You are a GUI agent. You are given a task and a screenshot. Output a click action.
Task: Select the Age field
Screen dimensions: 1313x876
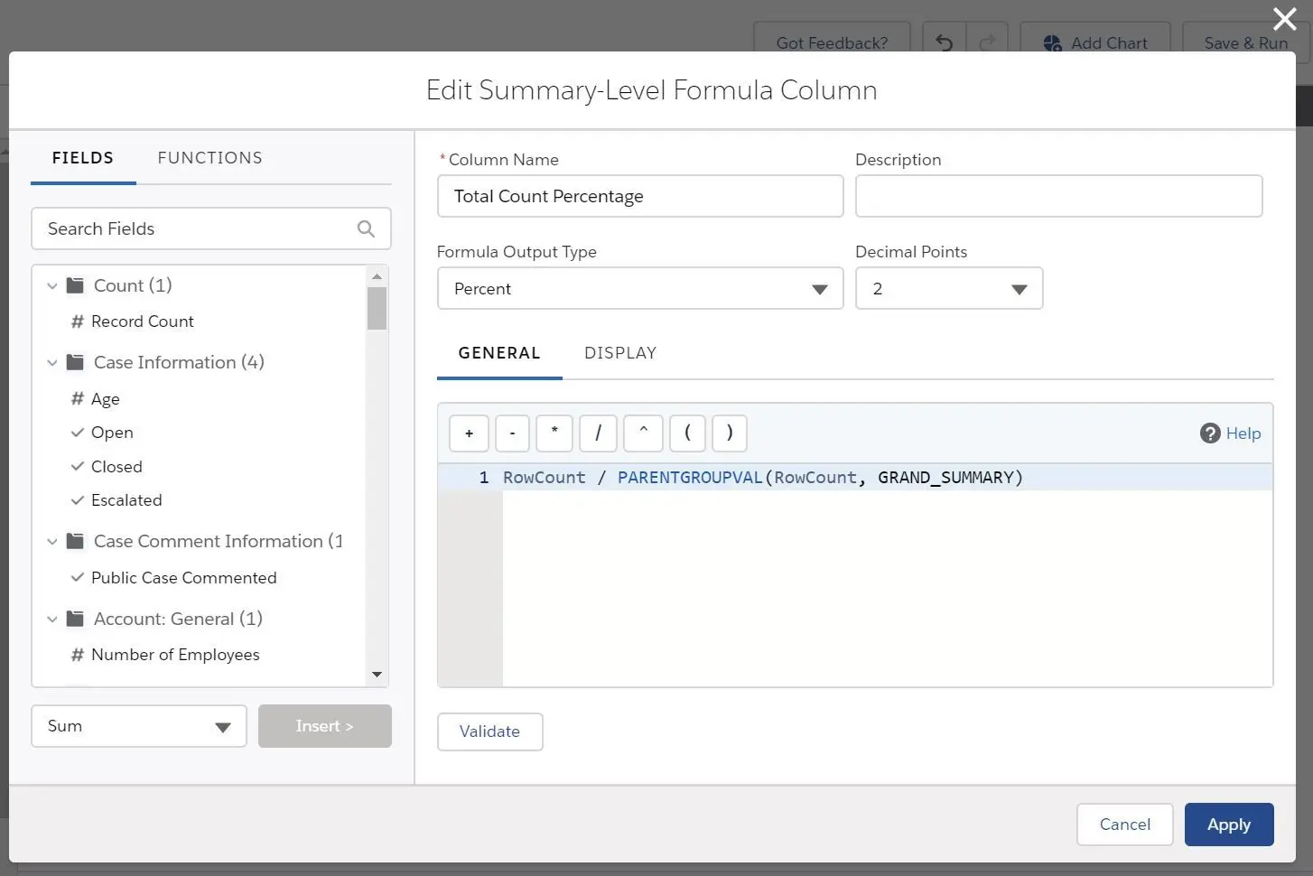pos(106,398)
